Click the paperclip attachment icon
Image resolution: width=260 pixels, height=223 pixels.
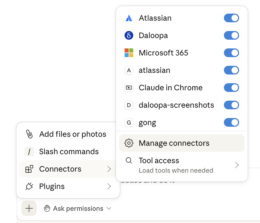pos(29,134)
